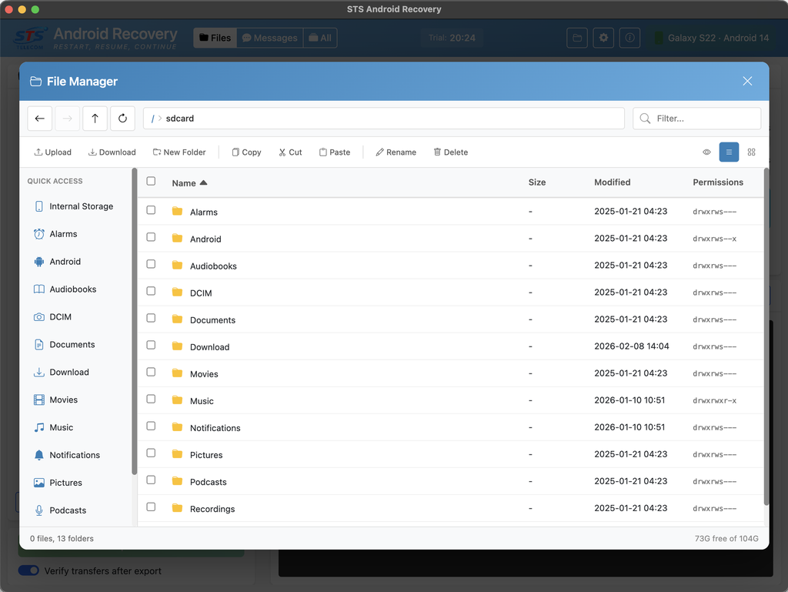
Task: Check the box next to the DCIM folder
Action: tap(151, 291)
